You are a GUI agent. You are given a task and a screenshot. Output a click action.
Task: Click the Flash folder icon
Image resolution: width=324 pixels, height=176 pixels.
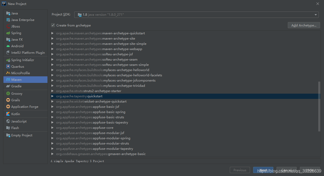(8, 128)
